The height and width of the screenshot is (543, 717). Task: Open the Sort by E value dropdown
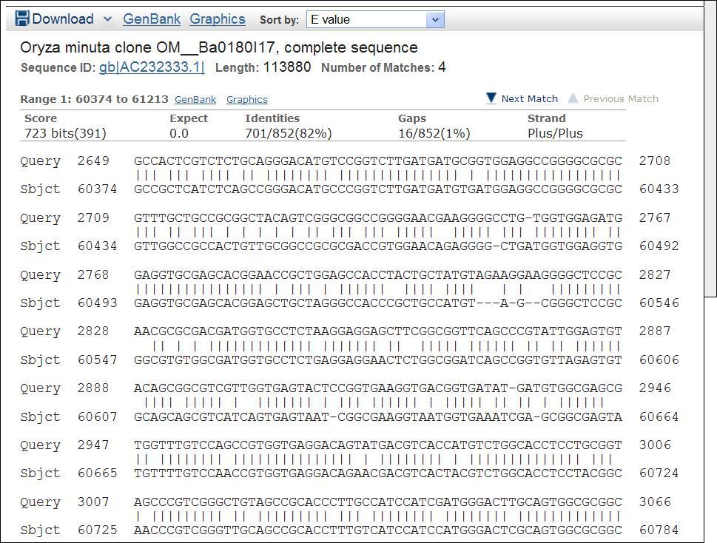pyautogui.click(x=375, y=20)
